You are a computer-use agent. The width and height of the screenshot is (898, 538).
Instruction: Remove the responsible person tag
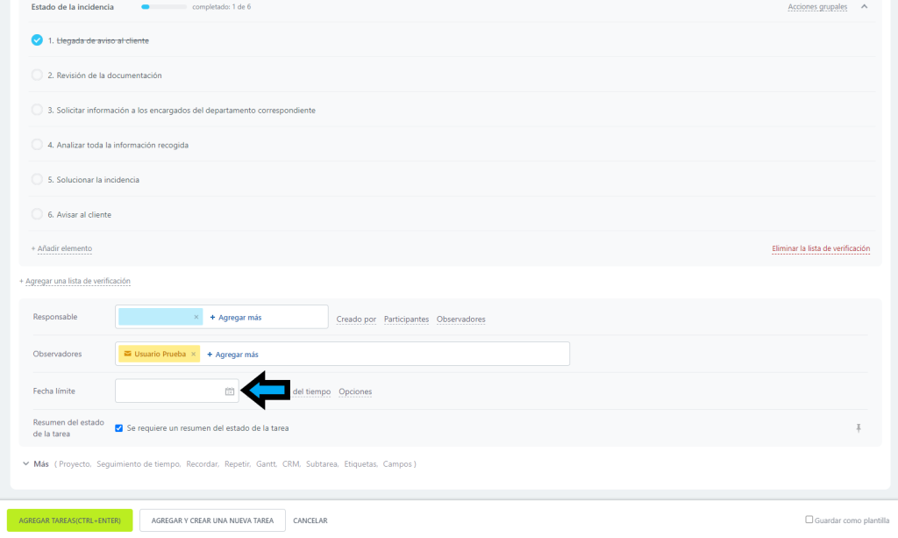click(x=196, y=317)
